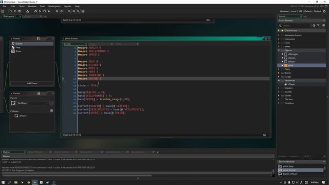Screen dimensions: 329x185
Task: Open the Recent Windows dropdown
Action: point(324,162)
